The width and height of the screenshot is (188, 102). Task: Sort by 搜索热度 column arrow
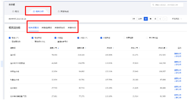86,48
